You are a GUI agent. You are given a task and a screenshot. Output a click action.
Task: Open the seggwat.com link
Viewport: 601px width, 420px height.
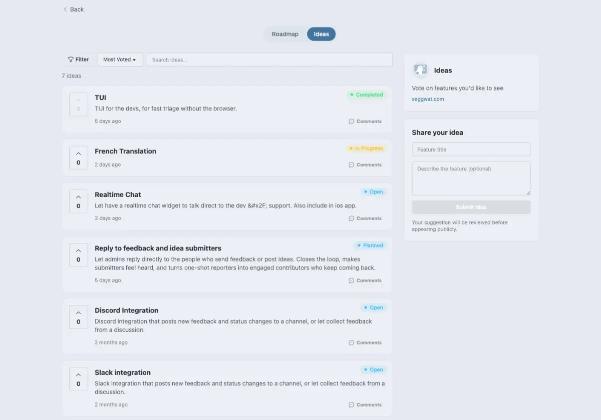click(428, 99)
